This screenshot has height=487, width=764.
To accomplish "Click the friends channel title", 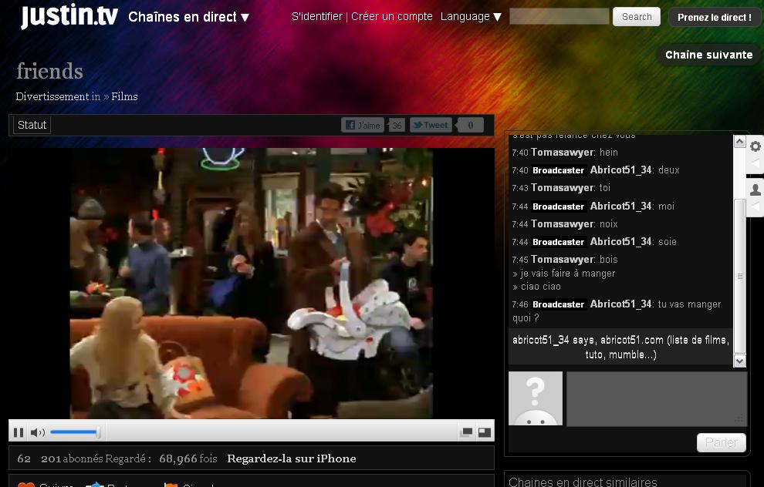I will click(49, 71).
